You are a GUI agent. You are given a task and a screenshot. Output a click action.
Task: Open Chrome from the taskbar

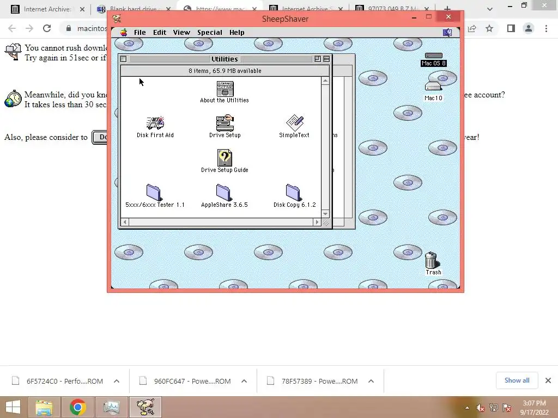click(x=78, y=407)
